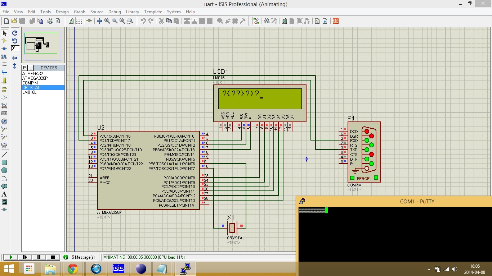Open the 5 Message(s) simulation log
The image size is (492, 276).
coord(80,257)
